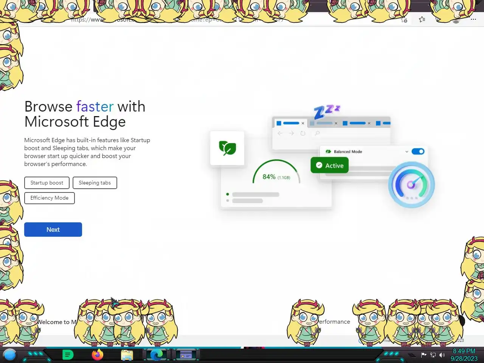Open File Explorer from the taskbar
Screen dimensions: 484x363
pos(127,355)
